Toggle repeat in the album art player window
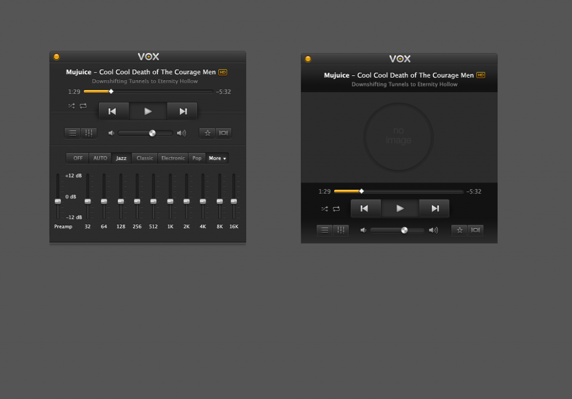 pos(336,209)
